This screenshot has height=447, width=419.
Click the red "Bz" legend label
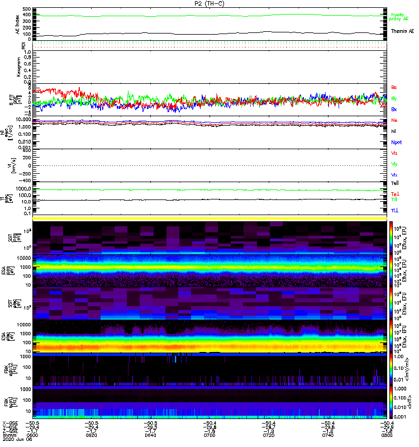click(x=394, y=87)
